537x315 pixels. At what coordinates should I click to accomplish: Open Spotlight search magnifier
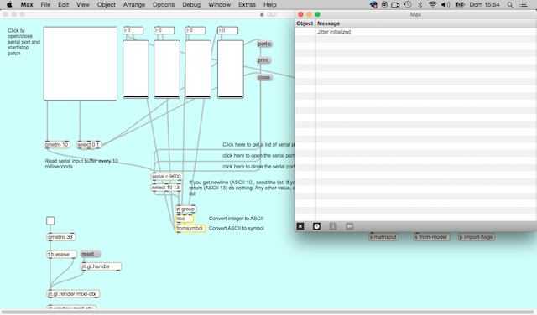(510, 4)
